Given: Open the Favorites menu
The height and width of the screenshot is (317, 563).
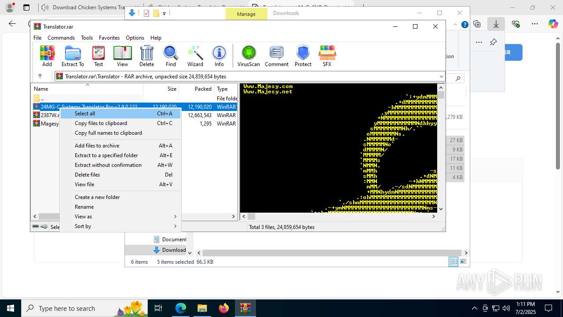Looking at the screenshot, I should pos(109,38).
